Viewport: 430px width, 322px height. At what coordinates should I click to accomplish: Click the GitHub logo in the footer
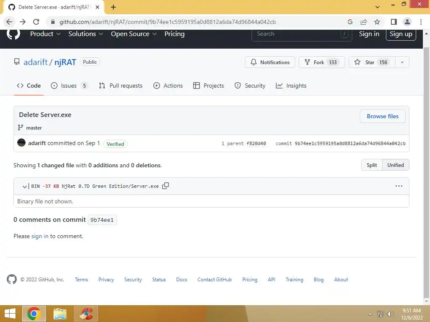(x=11, y=279)
